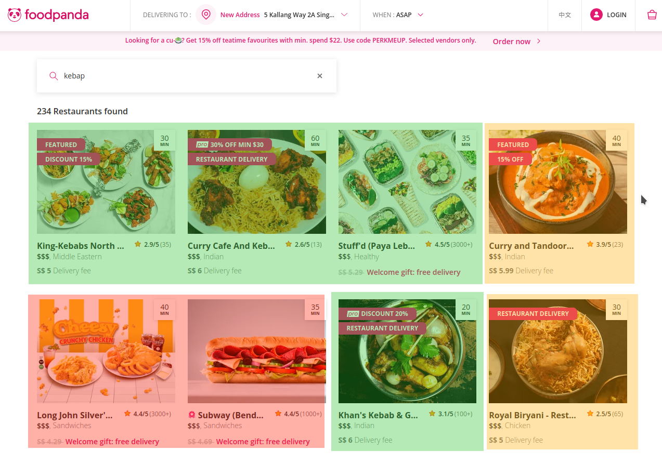Click the Order now promo link
The width and height of the screenshot is (662, 464).
512,42
